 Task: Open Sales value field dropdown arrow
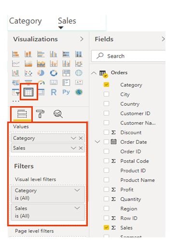tap(73, 148)
